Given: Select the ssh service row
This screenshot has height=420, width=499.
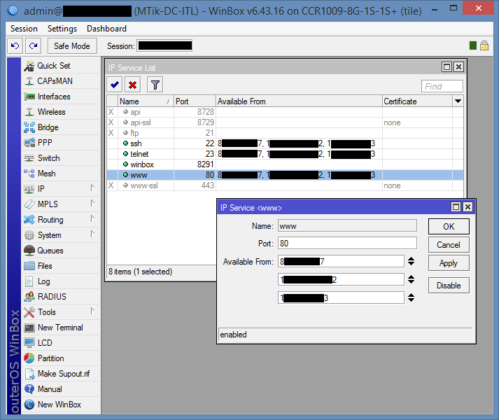Looking at the screenshot, I should 285,143.
